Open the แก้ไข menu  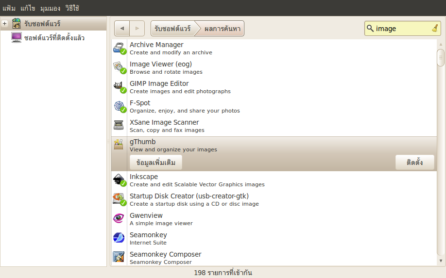click(28, 8)
